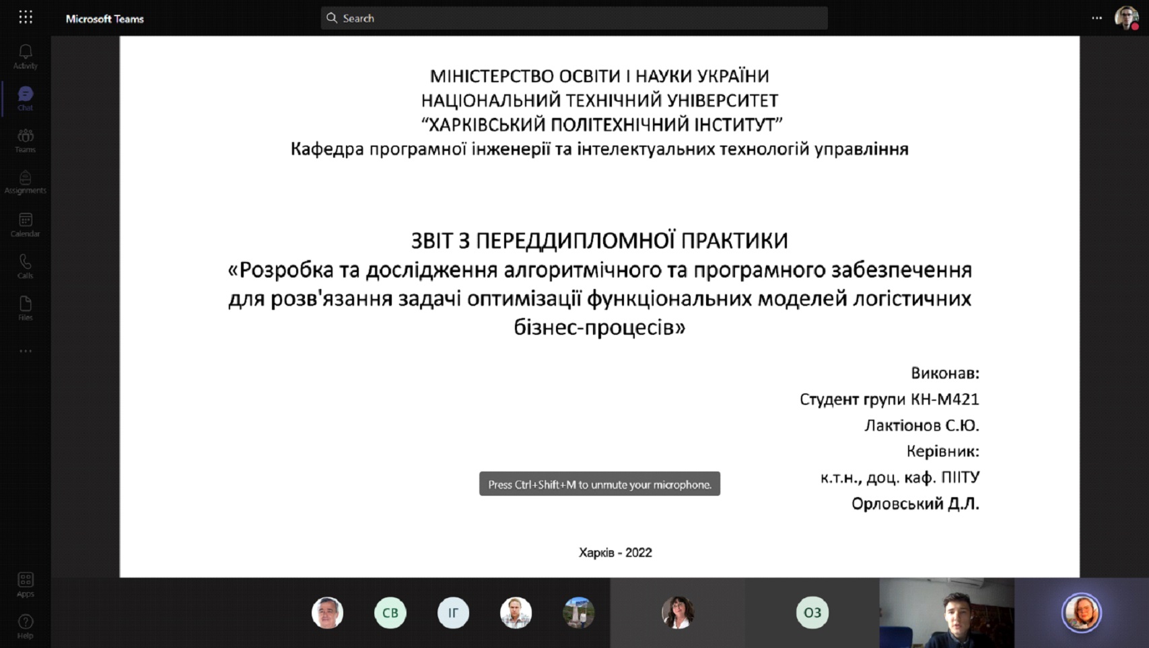Open Assignments in the sidebar

[26, 182]
